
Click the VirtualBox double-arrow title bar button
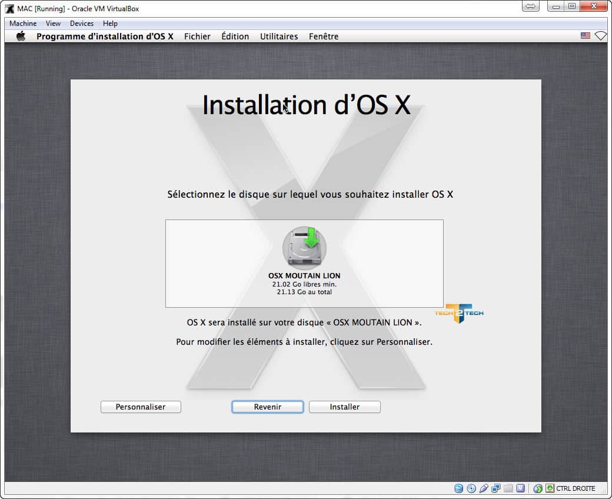click(x=530, y=6)
